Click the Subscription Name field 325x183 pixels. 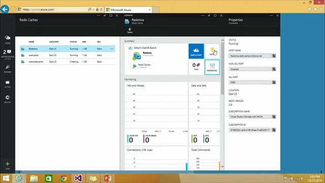[250, 116]
